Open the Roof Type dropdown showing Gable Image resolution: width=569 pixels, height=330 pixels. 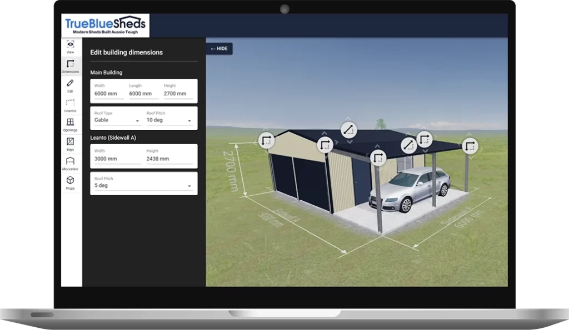(x=116, y=120)
